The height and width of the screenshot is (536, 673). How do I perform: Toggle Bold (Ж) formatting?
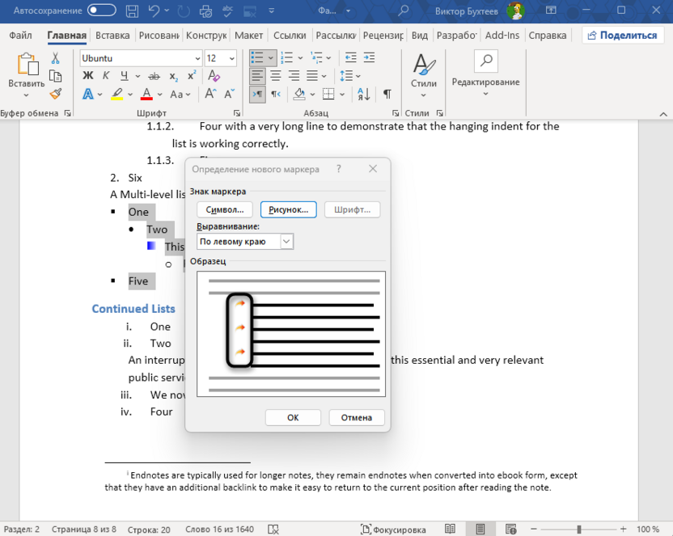88,76
